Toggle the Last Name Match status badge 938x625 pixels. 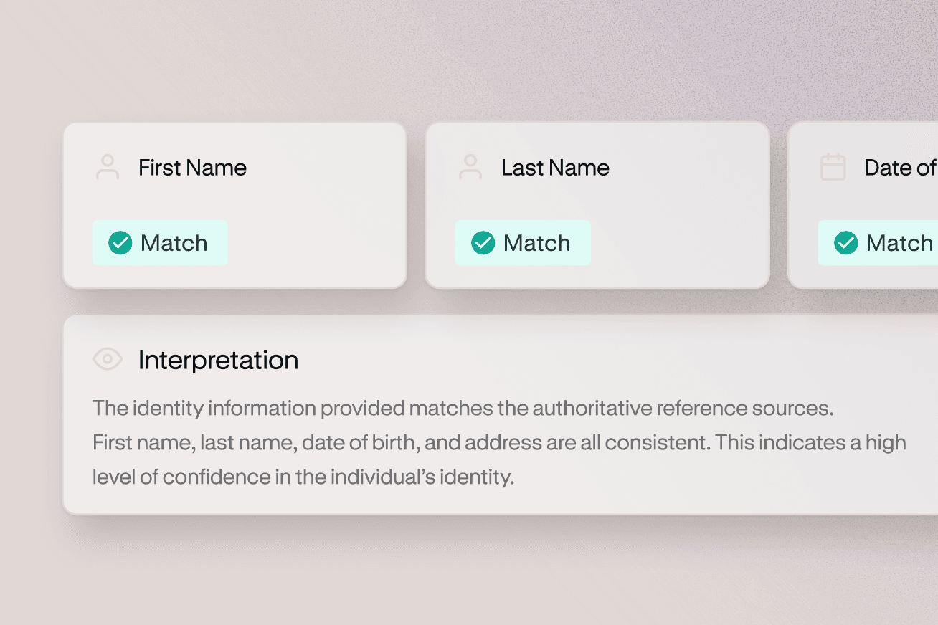pos(523,243)
